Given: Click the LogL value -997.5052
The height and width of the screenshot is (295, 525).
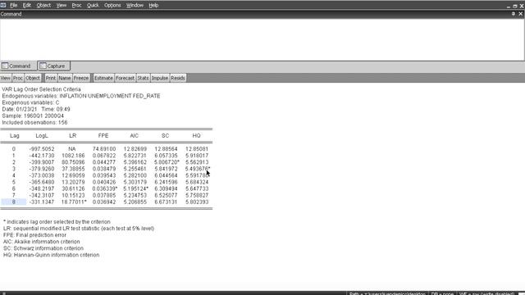Looking at the screenshot, I should (x=42, y=149).
